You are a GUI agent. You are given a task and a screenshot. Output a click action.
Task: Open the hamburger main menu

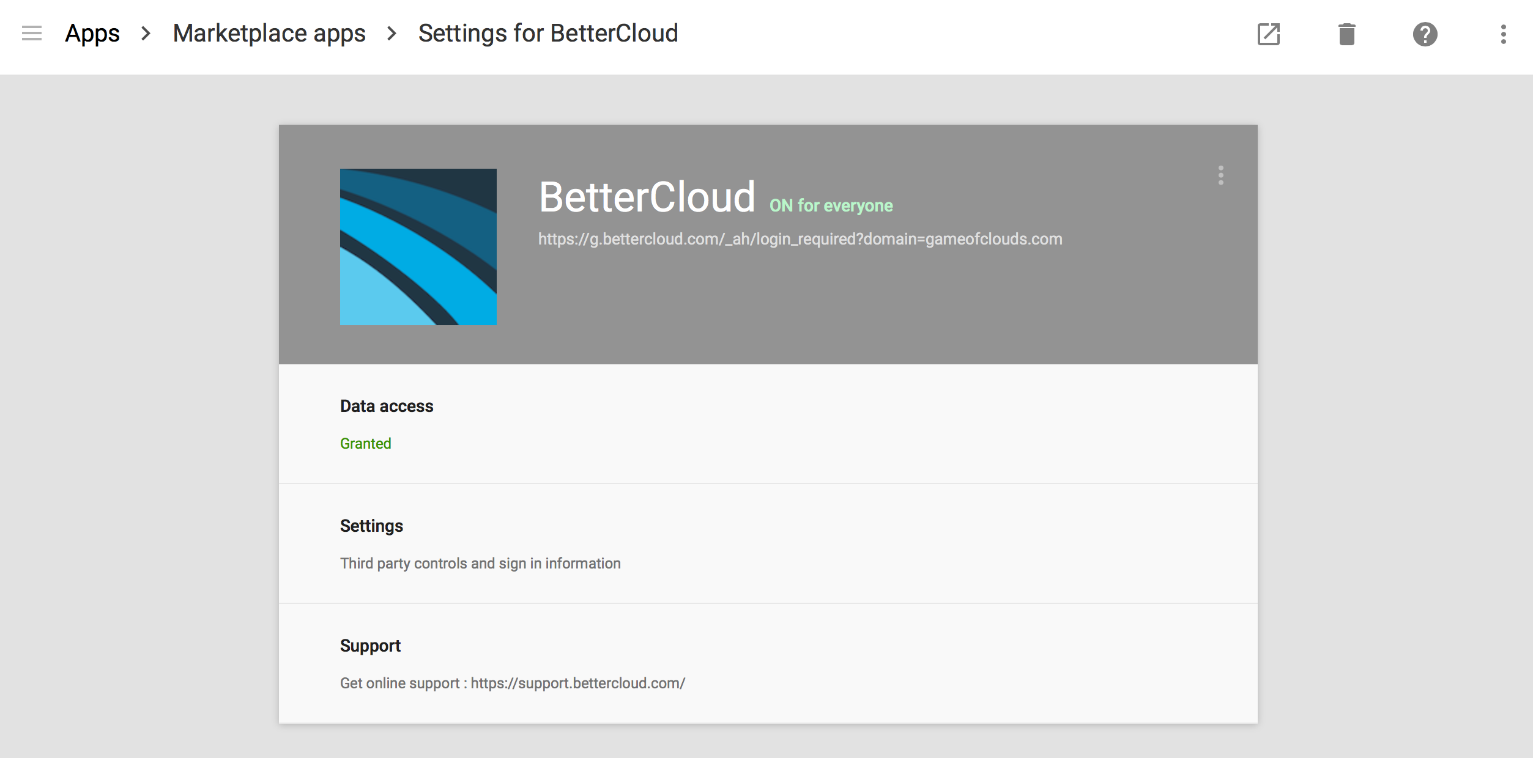coord(32,34)
